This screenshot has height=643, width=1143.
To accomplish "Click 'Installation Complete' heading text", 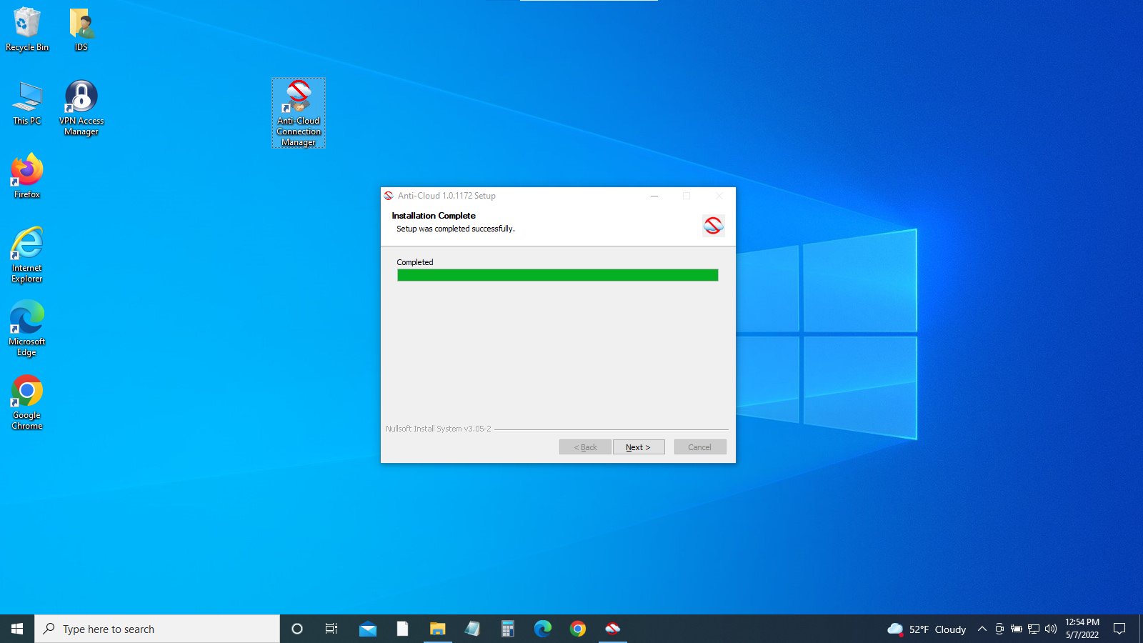I will (x=434, y=216).
